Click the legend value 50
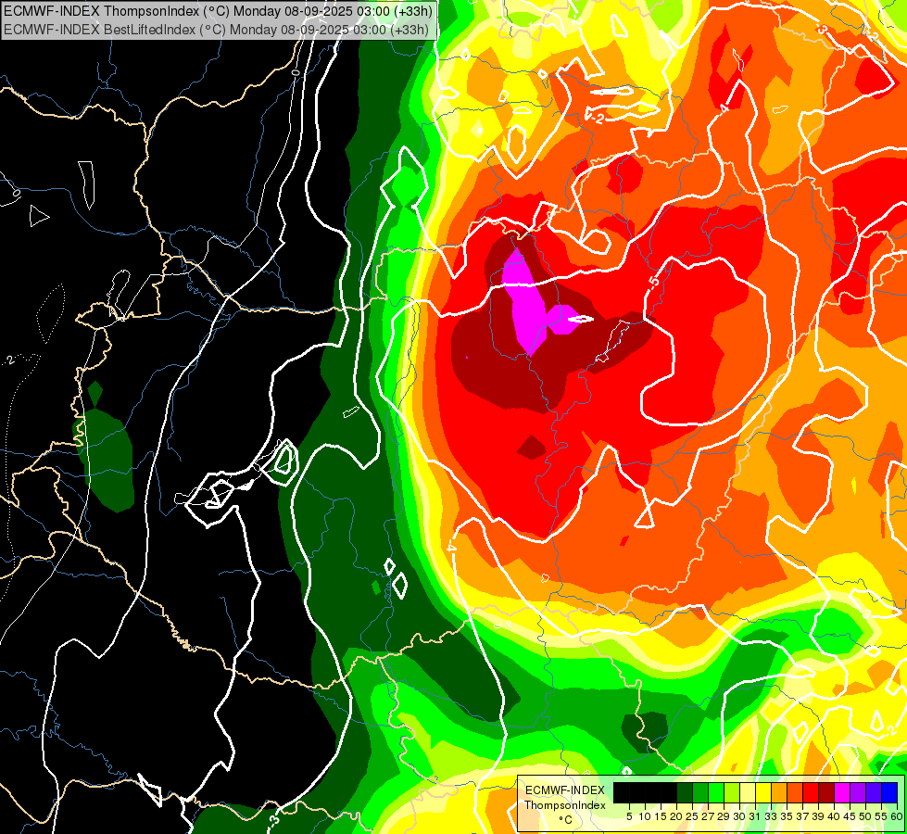This screenshot has height=834, width=907. coord(865,816)
